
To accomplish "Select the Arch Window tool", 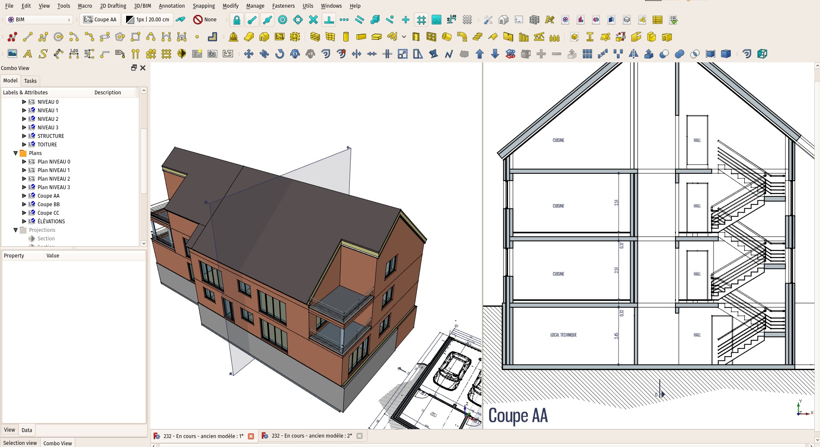I will click(x=431, y=37).
